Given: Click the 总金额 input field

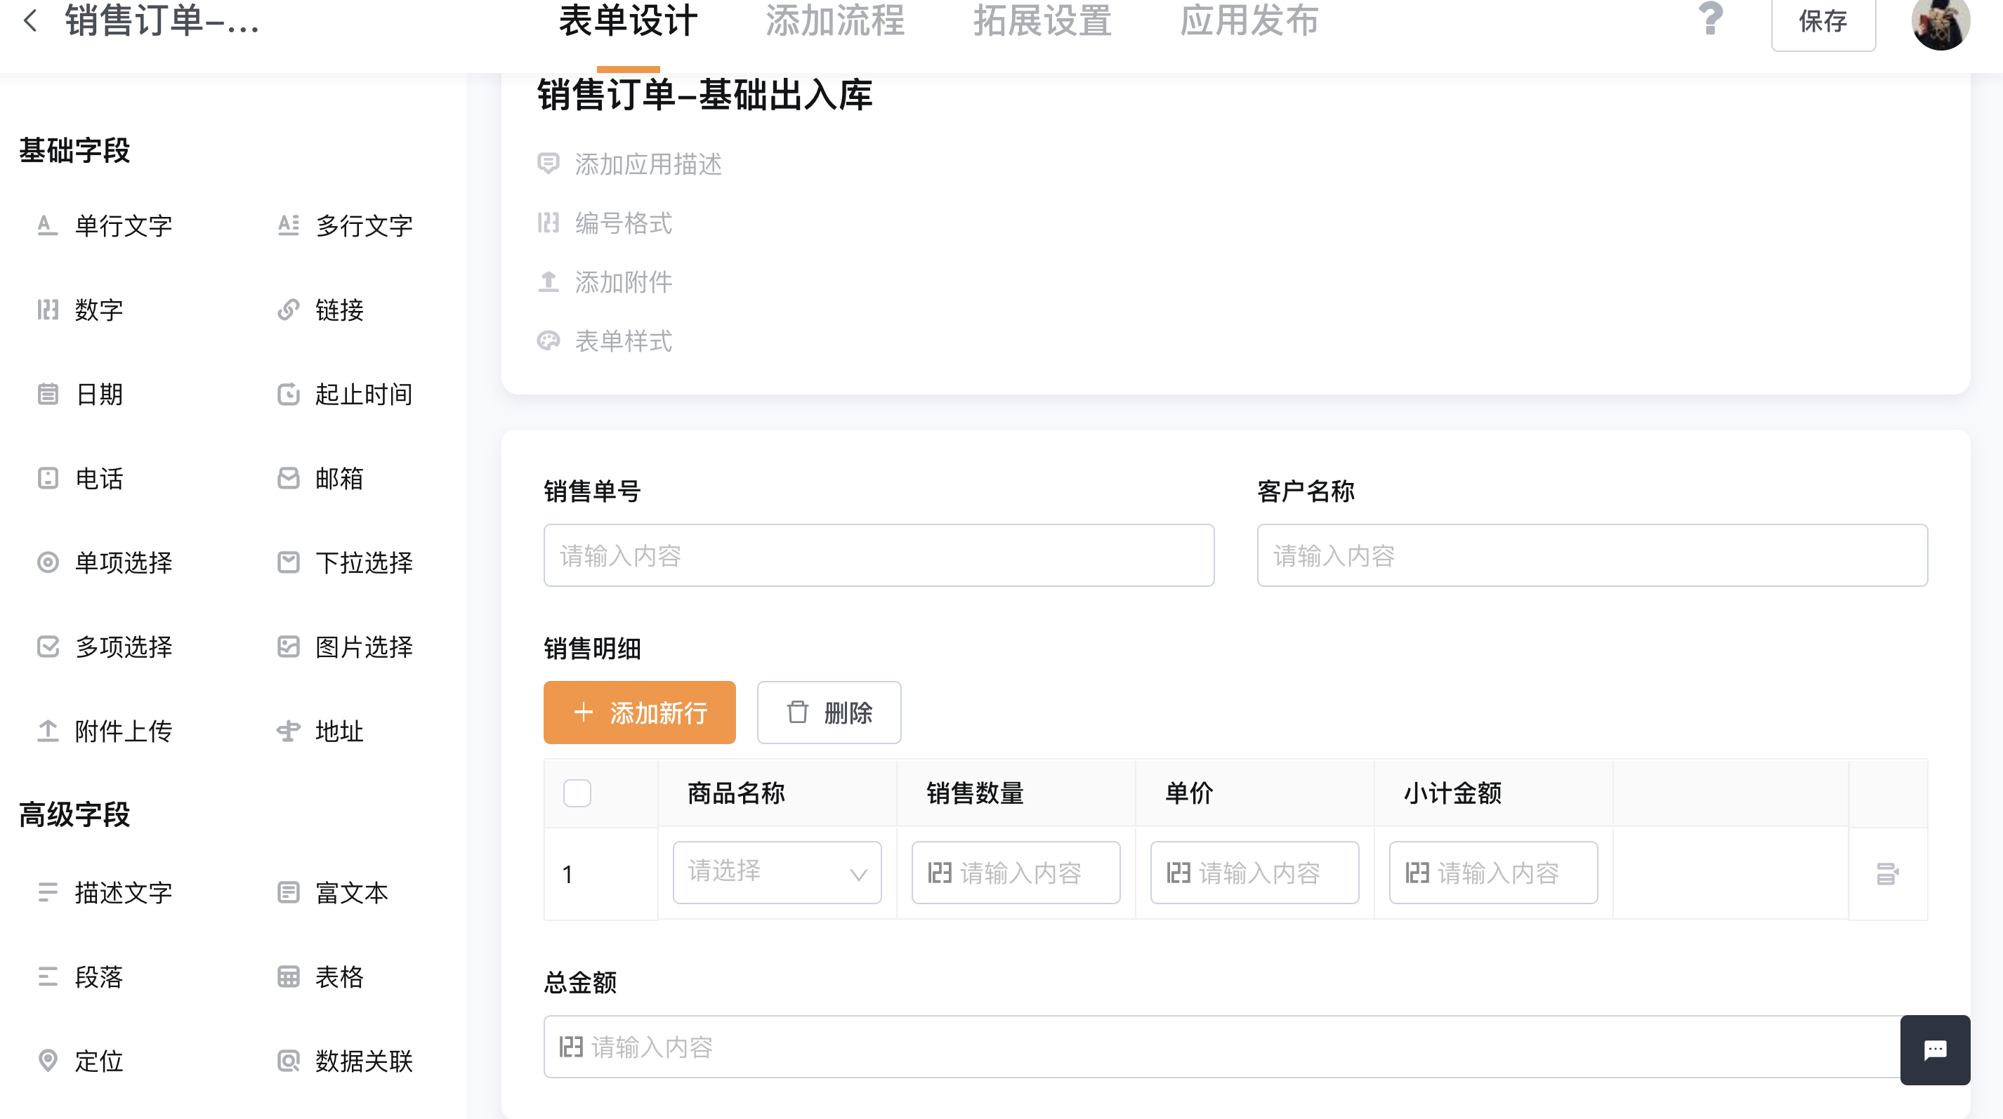Looking at the screenshot, I should [1235, 1047].
